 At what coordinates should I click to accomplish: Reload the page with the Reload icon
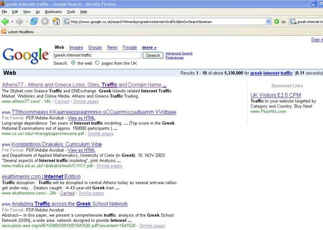click(x=34, y=21)
